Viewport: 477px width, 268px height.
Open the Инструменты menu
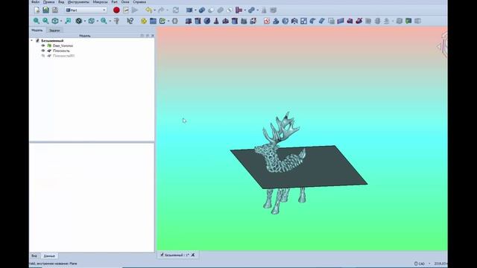(x=78, y=1)
